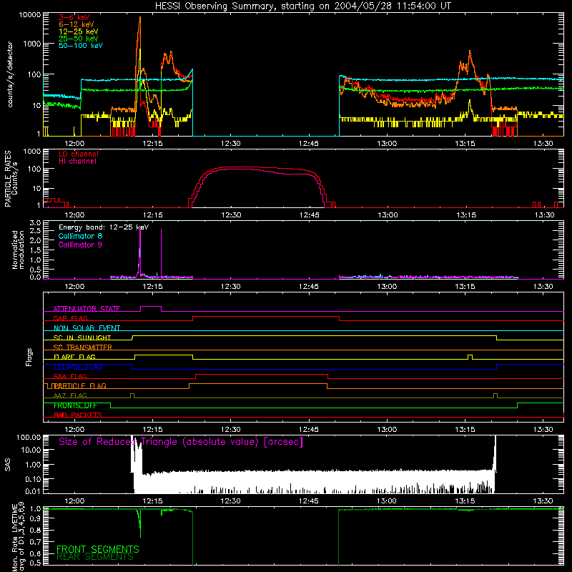Click the '12:00' tick under the SAS panel
The image size is (572, 572).
pyautogui.click(x=74, y=501)
